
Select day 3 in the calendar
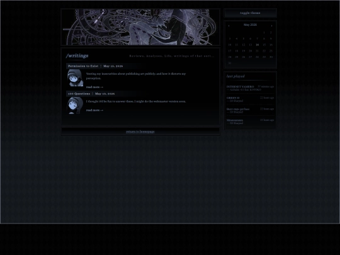point(230,38)
